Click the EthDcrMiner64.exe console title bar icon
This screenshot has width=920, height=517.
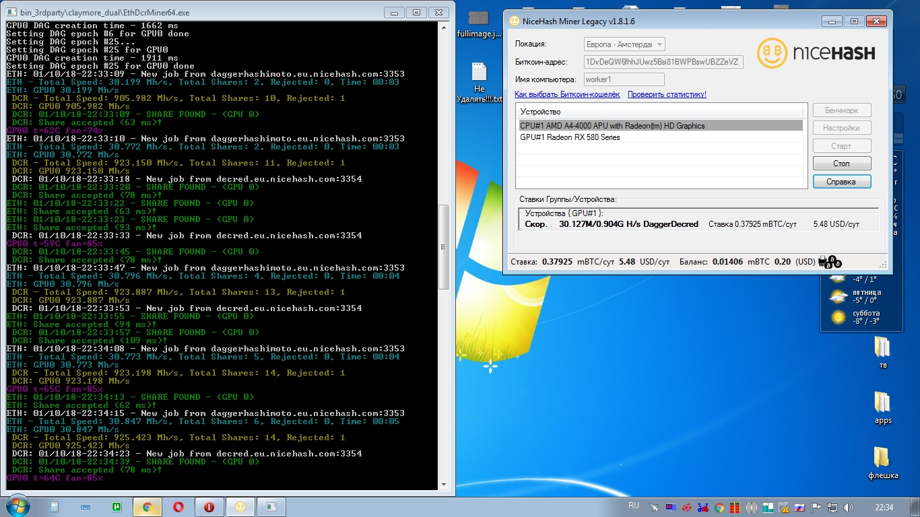coord(11,11)
